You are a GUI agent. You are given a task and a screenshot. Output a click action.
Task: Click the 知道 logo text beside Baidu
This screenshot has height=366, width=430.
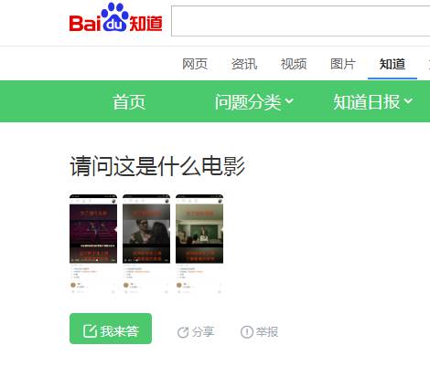point(145,24)
